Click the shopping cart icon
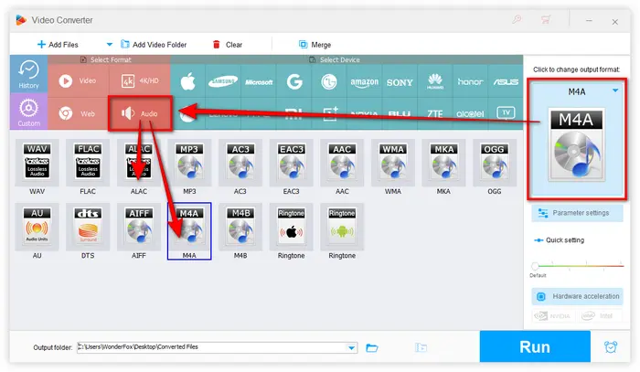This screenshot has height=372, width=640. click(546, 19)
